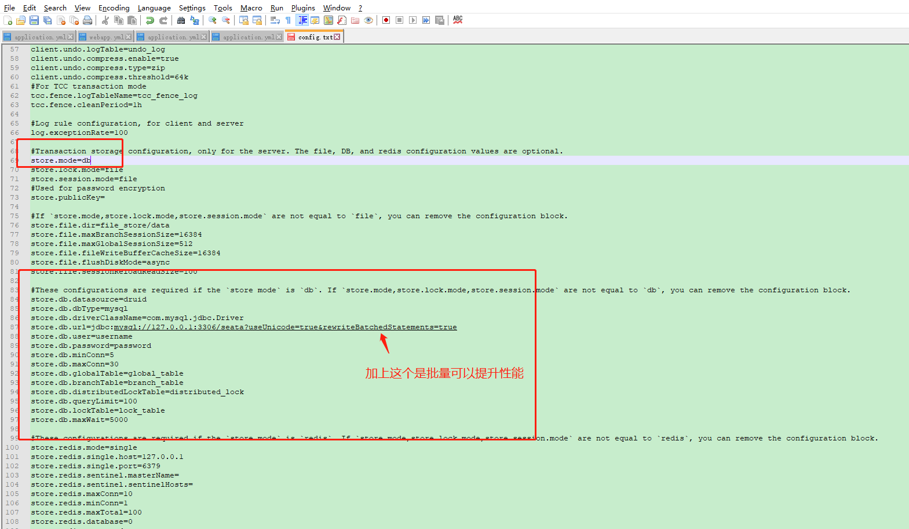Toggle synchronized horizontal scrolling icon

coord(257,20)
